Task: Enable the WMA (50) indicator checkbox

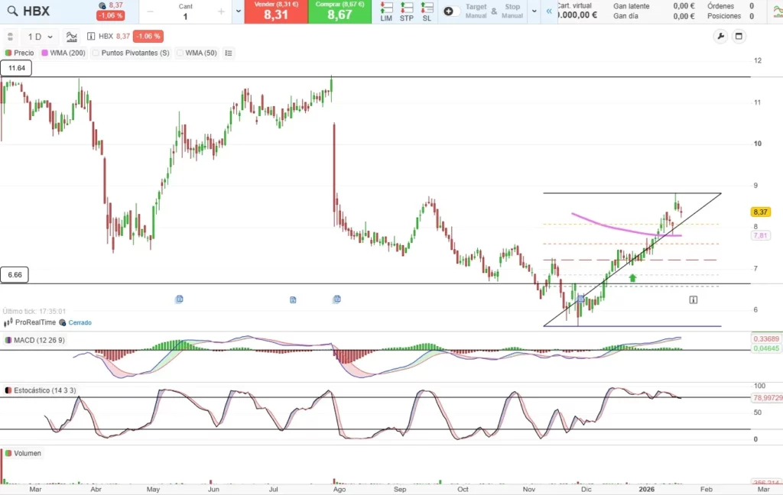Action: [180, 53]
